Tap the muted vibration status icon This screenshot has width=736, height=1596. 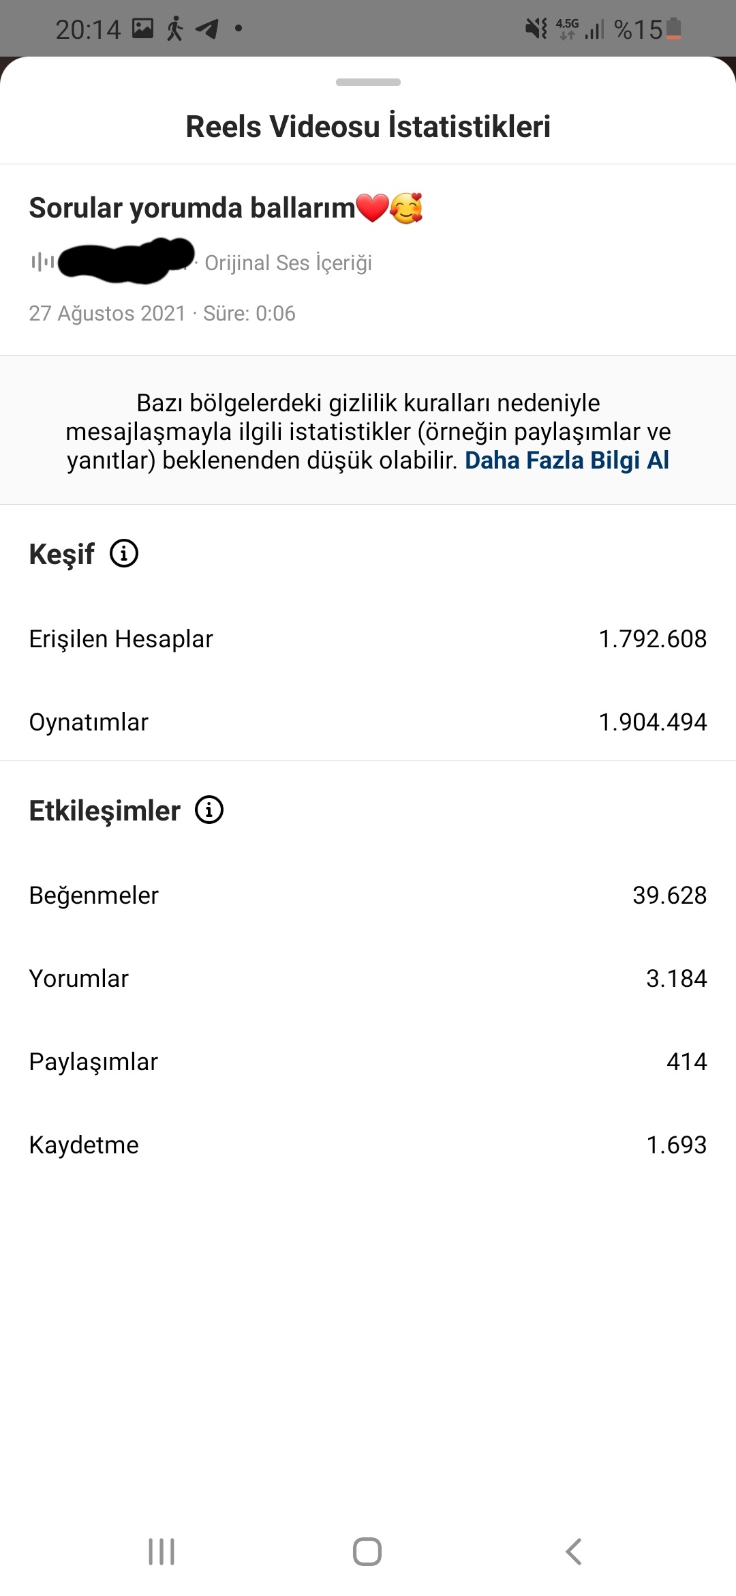[x=536, y=29]
